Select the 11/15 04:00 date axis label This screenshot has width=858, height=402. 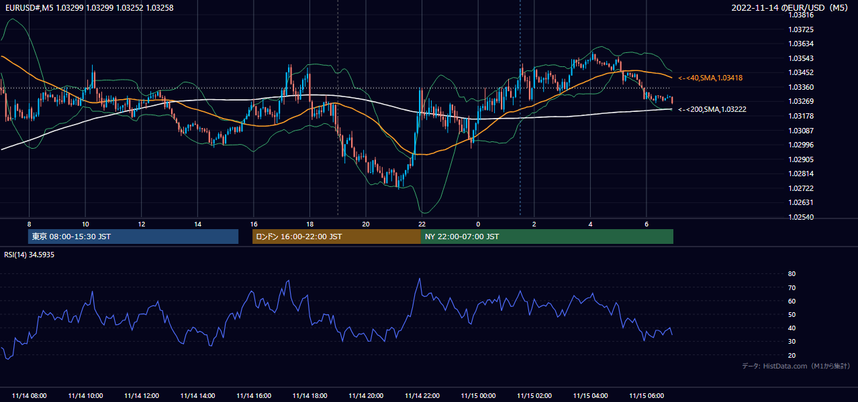(x=590, y=395)
